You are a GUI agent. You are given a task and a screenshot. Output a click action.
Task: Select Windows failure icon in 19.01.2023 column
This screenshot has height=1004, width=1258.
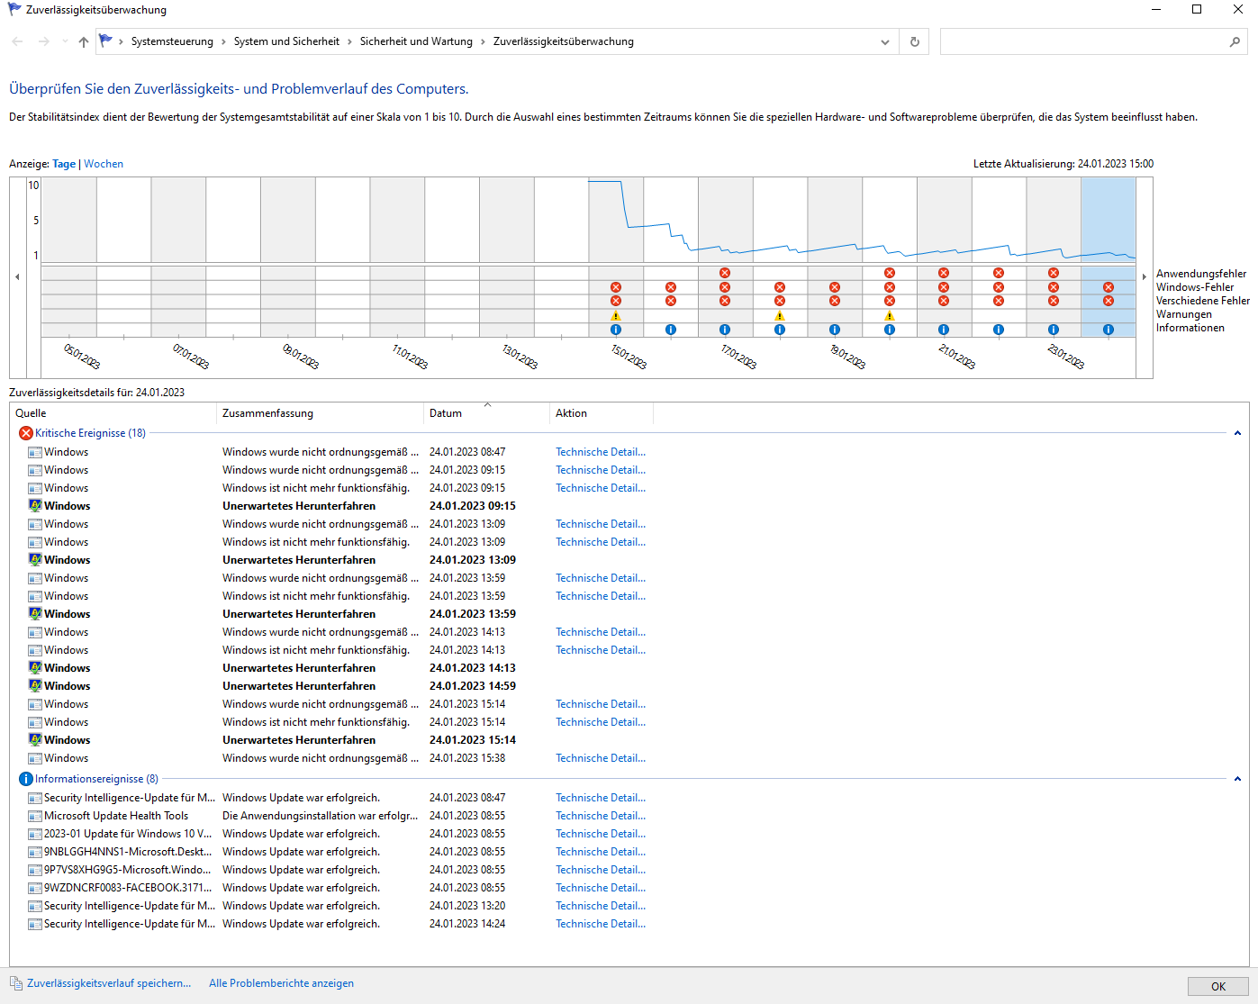click(x=835, y=287)
